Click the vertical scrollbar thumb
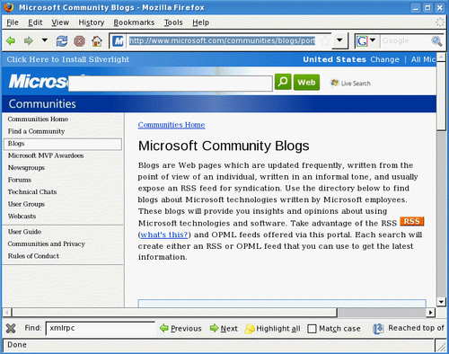Image resolution: width=449 pixels, height=354 pixels. (x=441, y=96)
